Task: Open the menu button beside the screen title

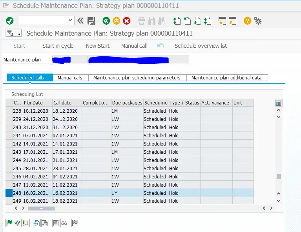Action: point(14,33)
